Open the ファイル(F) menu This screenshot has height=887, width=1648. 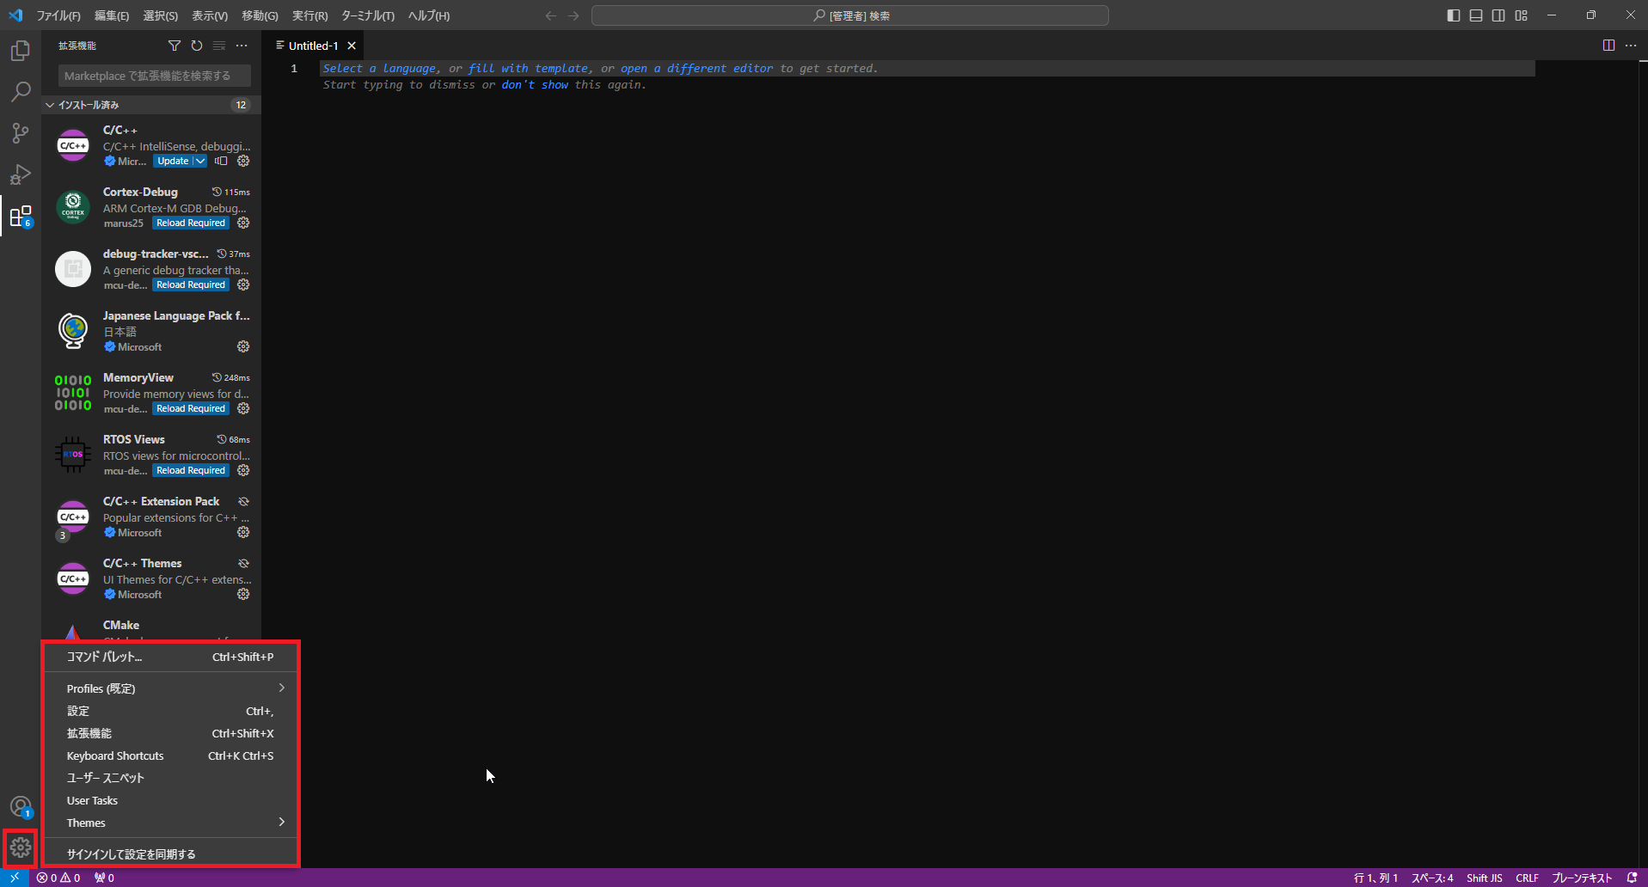(x=58, y=15)
